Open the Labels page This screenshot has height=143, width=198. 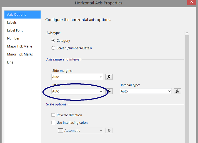[12, 23]
